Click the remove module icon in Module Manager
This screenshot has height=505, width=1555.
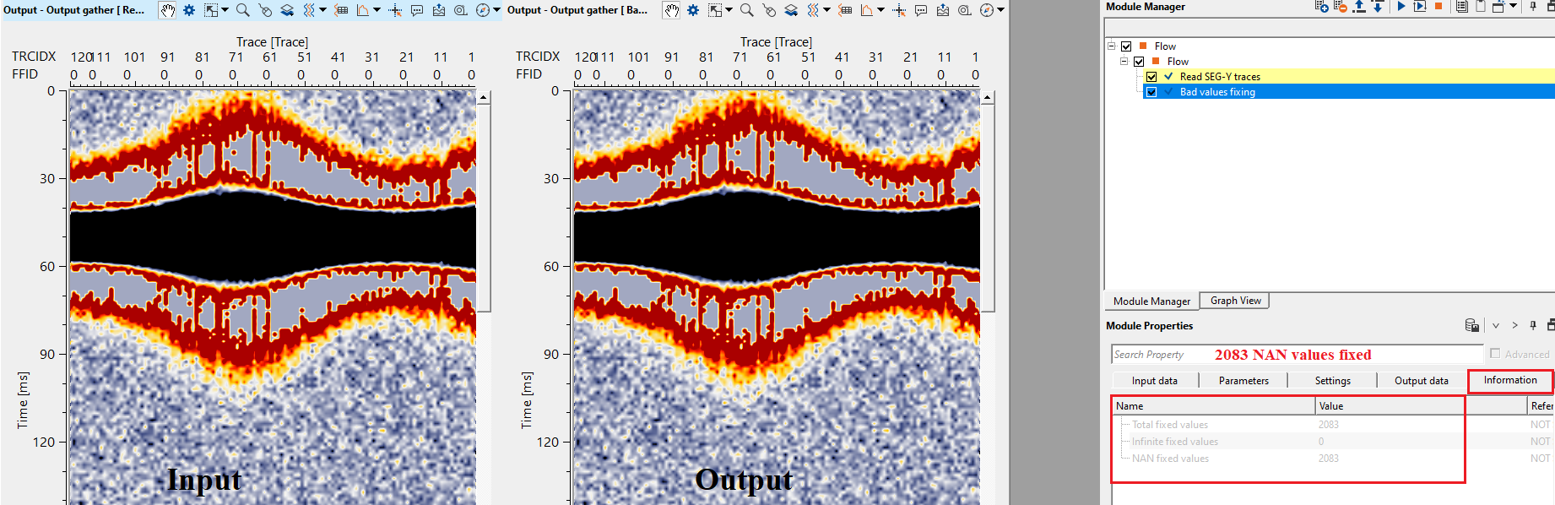click(1340, 7)
